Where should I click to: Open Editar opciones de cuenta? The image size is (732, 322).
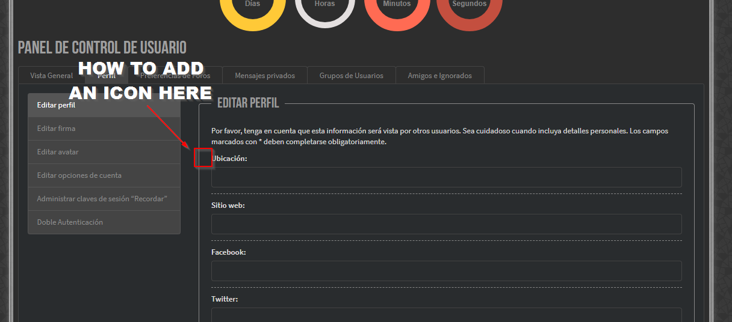pos(104,175)
